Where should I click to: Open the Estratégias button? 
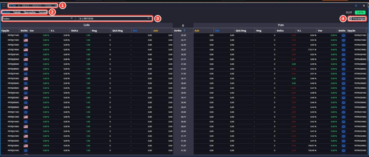pos(357,19)
